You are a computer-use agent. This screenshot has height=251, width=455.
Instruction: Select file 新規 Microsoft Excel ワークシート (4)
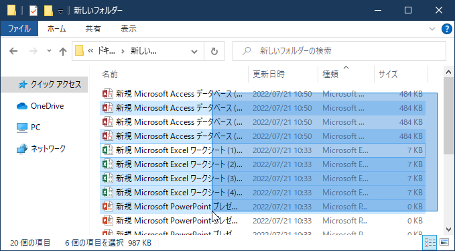pyautogui.click(x=179, y=193)
